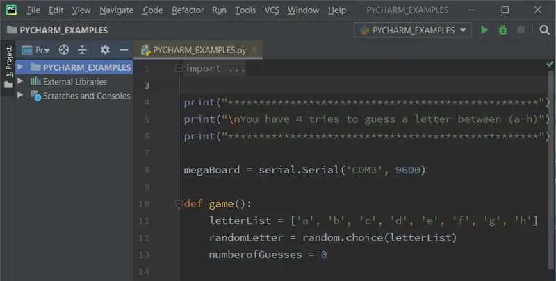
Task: Open the Tools menu
Action: [x=245, y=10]
